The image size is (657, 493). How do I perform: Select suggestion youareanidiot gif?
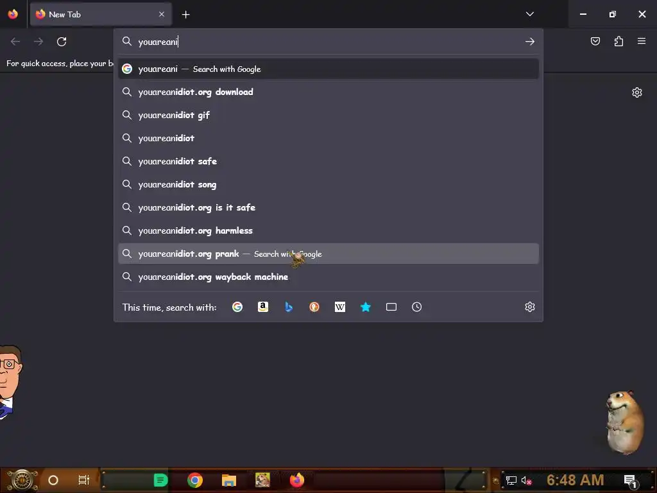pyautogui.click(x=328, y=115)
